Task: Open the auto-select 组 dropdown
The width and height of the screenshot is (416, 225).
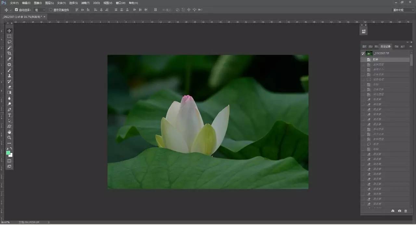Action: (40, 10)
